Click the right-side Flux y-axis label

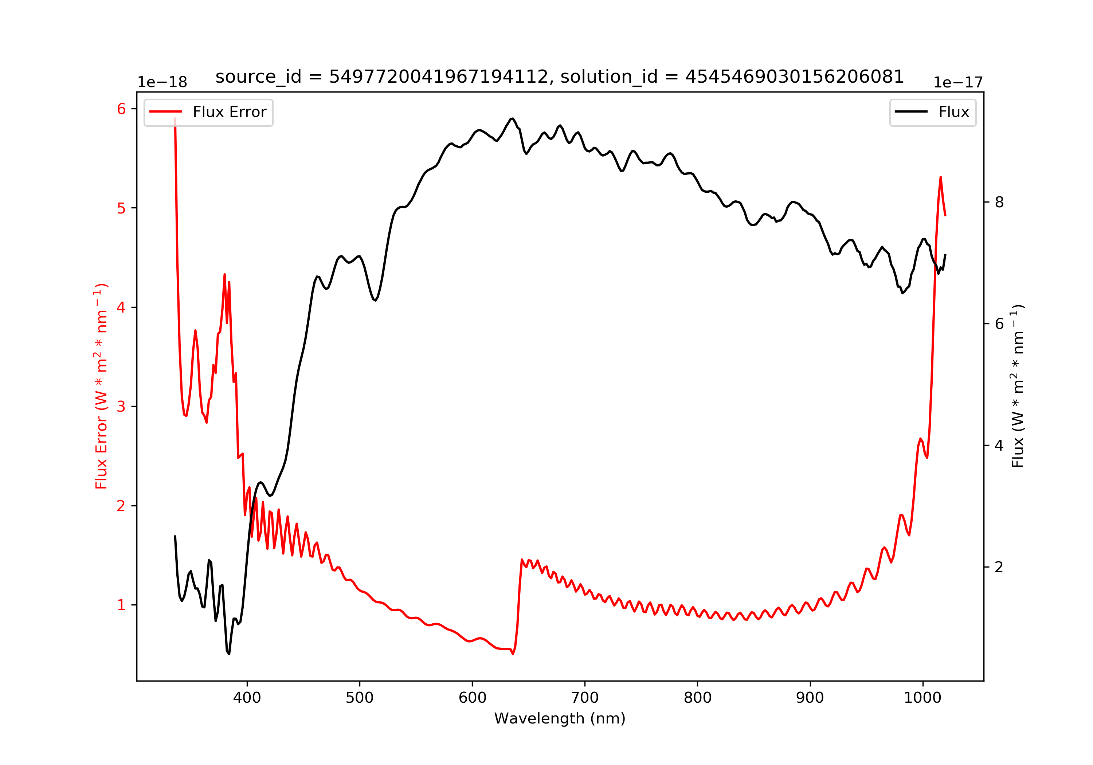tap(1017, 386)
